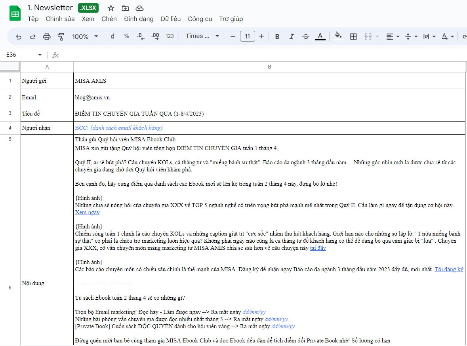Click the document title 1. Newsletter
Image resolution: width=467 pixels, height=346 pixels.
point(50,8)
